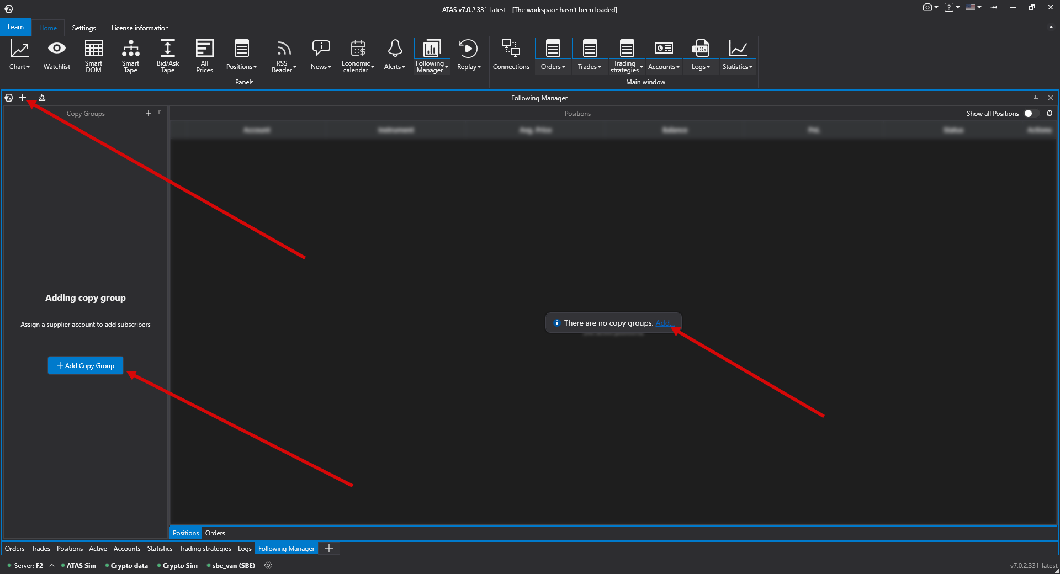Open the Trading strategies icon
Image resolution: width=1060 pixels, height=574 pixels.
click(x=627, y=49)
